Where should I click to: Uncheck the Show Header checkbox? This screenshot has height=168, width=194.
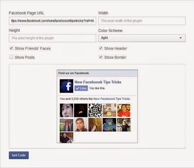[x=101, y=48]
